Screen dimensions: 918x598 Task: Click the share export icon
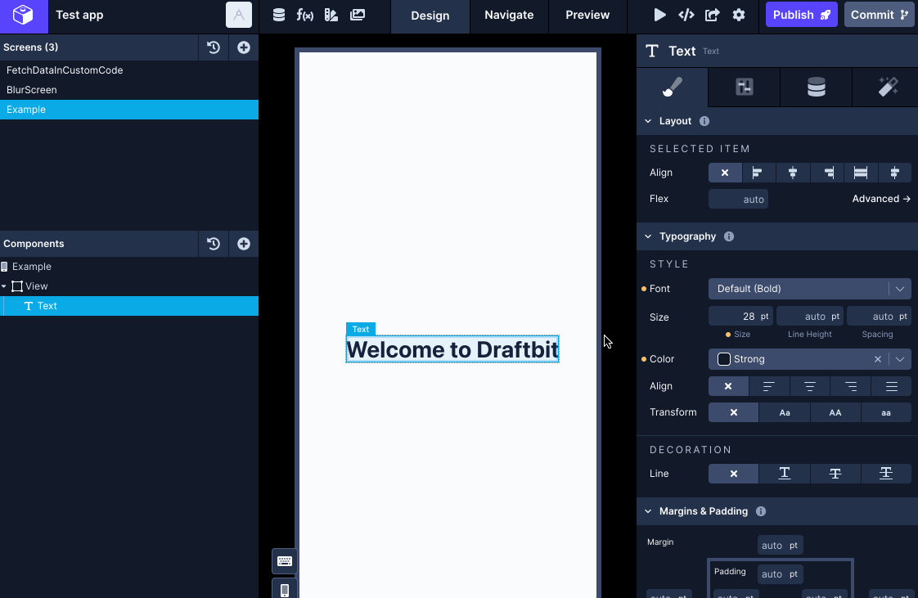712,16
